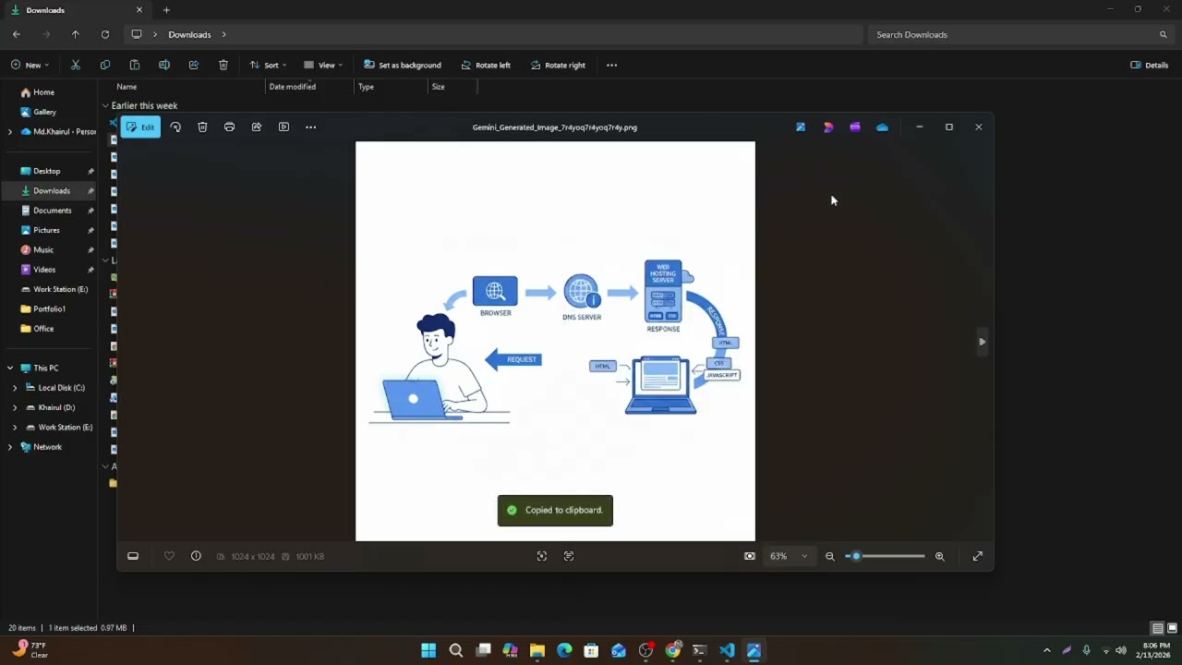Go up one folder in File Explorer
1182x665 pixels.
[76, 34]
